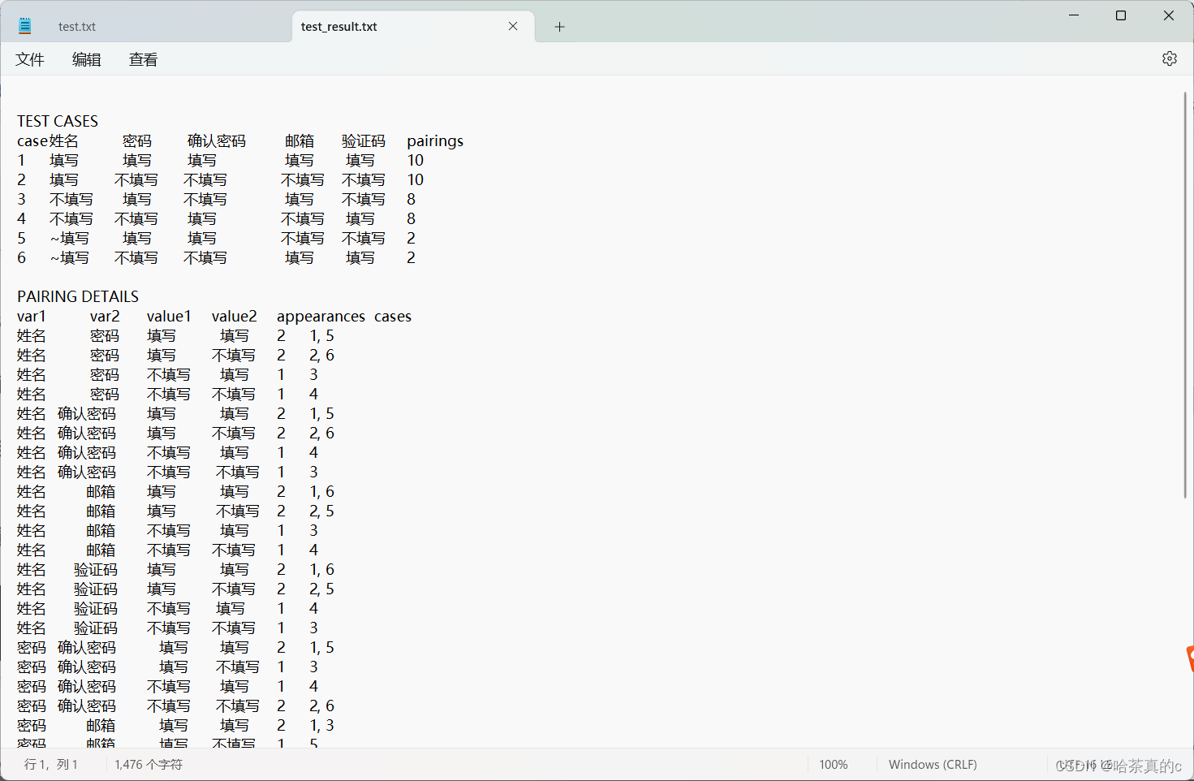Image resolution: width=1194 pixels, height=781 pixels.
Task: Click the 验证码 header in TEST CASES
Action: (x=364, y=140)
